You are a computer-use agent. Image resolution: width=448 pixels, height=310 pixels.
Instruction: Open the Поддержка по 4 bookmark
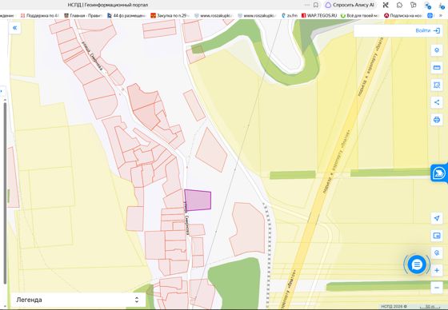pos(40,15)
